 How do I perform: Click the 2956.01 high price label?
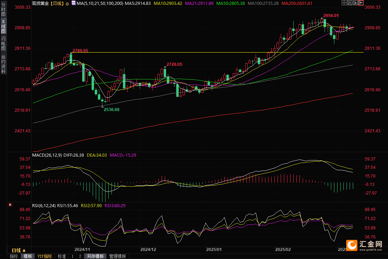coord(331,16)
